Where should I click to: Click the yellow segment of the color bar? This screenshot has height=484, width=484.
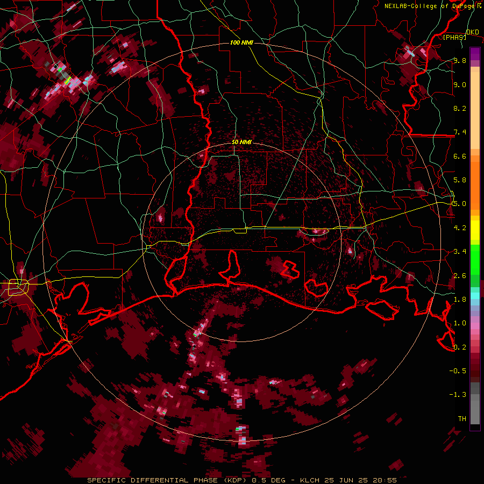(475, 230)
